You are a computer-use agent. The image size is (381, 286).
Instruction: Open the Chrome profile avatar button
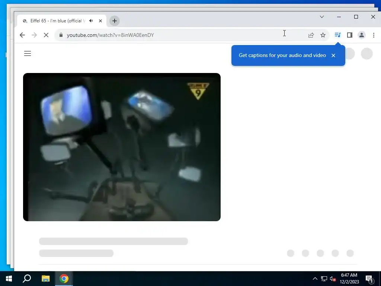pyautogui.click(x=362, y=35)
